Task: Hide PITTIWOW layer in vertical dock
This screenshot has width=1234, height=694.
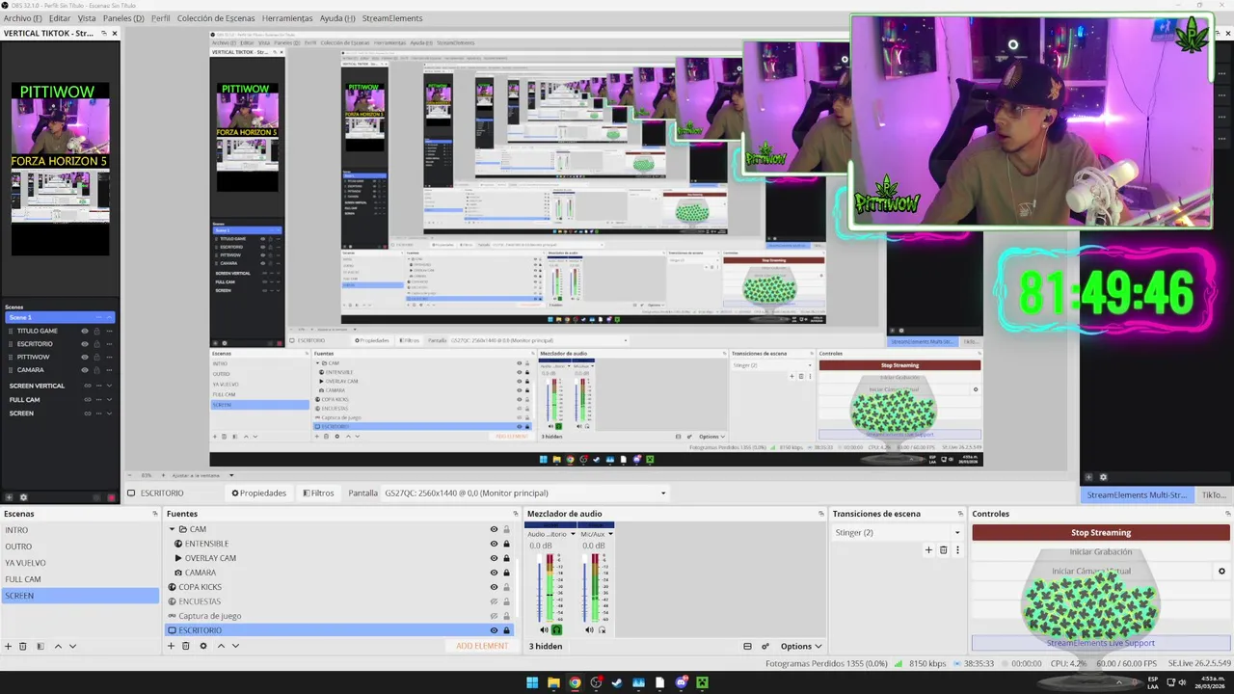Action: click(x=85, y=357)
